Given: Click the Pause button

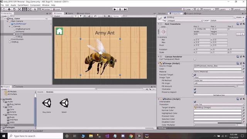Looking at the screenshot, I should [x=120, y=9].
